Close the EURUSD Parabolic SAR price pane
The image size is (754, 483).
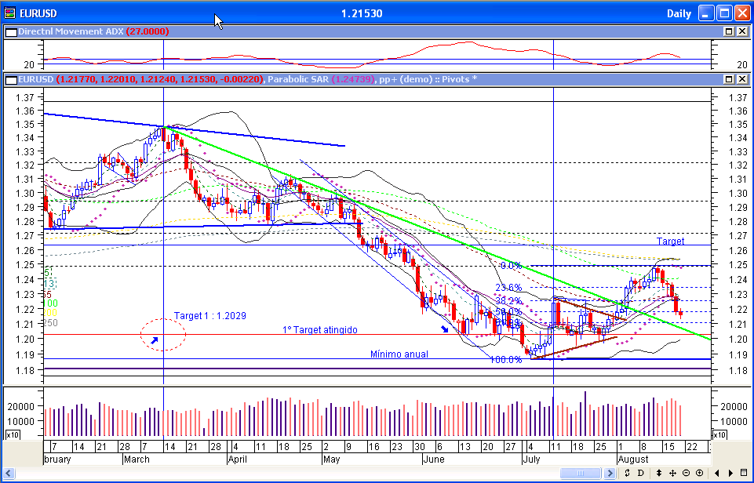tap(741, 79)
